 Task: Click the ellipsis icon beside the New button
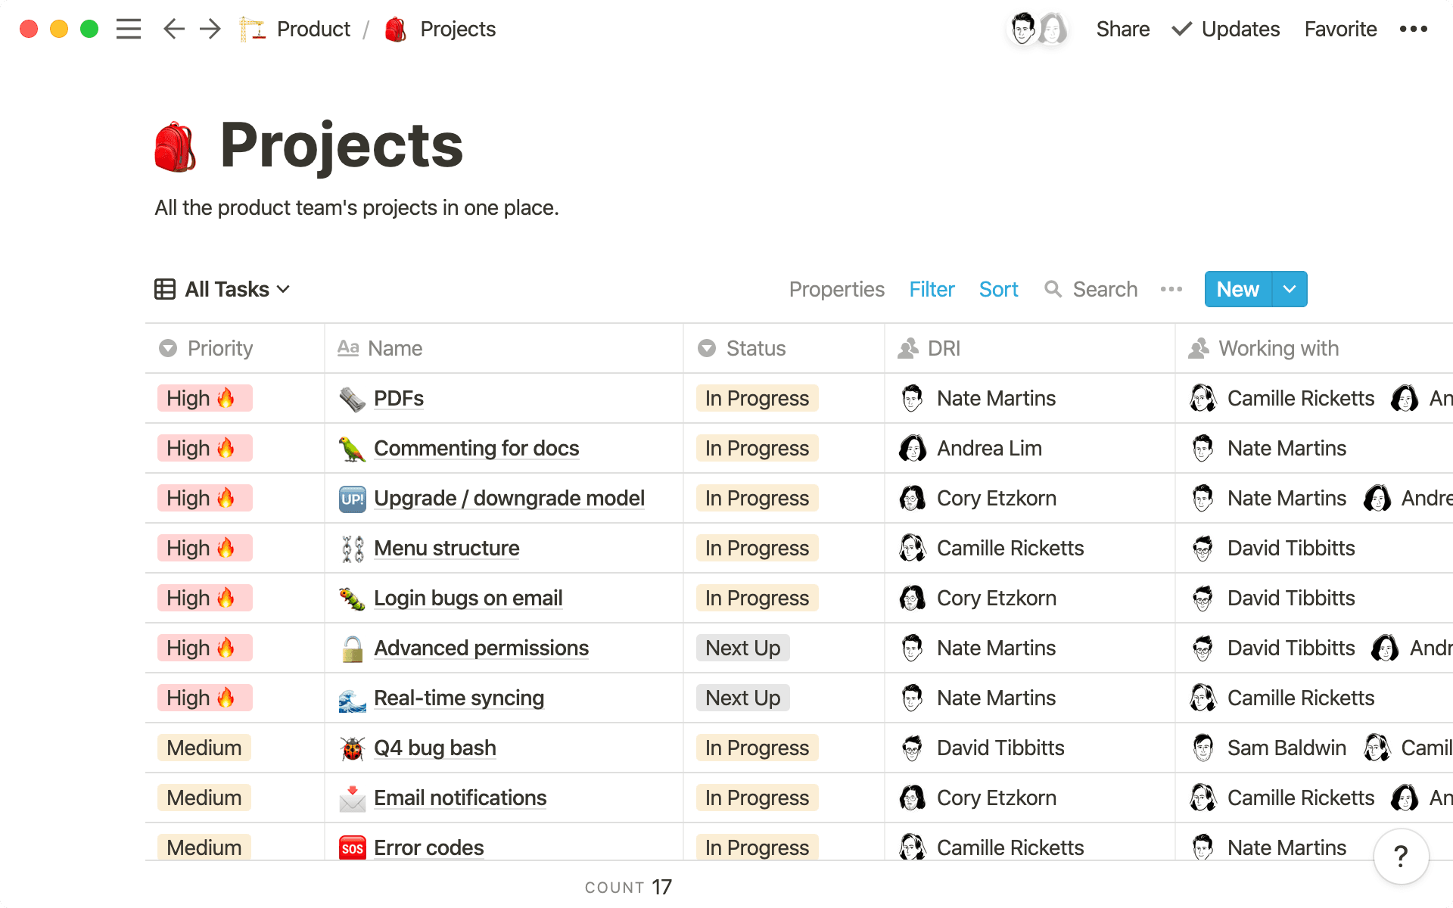click(x=1171, y=289)
